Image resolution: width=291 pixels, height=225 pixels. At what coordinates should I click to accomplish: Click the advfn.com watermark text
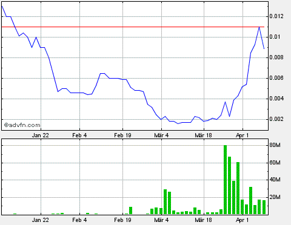[22, 125]
